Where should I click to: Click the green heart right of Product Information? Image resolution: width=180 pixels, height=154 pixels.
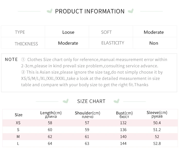[x=131, y=11]
